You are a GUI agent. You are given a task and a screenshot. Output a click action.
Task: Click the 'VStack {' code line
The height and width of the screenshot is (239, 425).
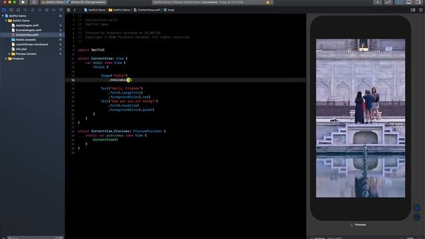100,67
